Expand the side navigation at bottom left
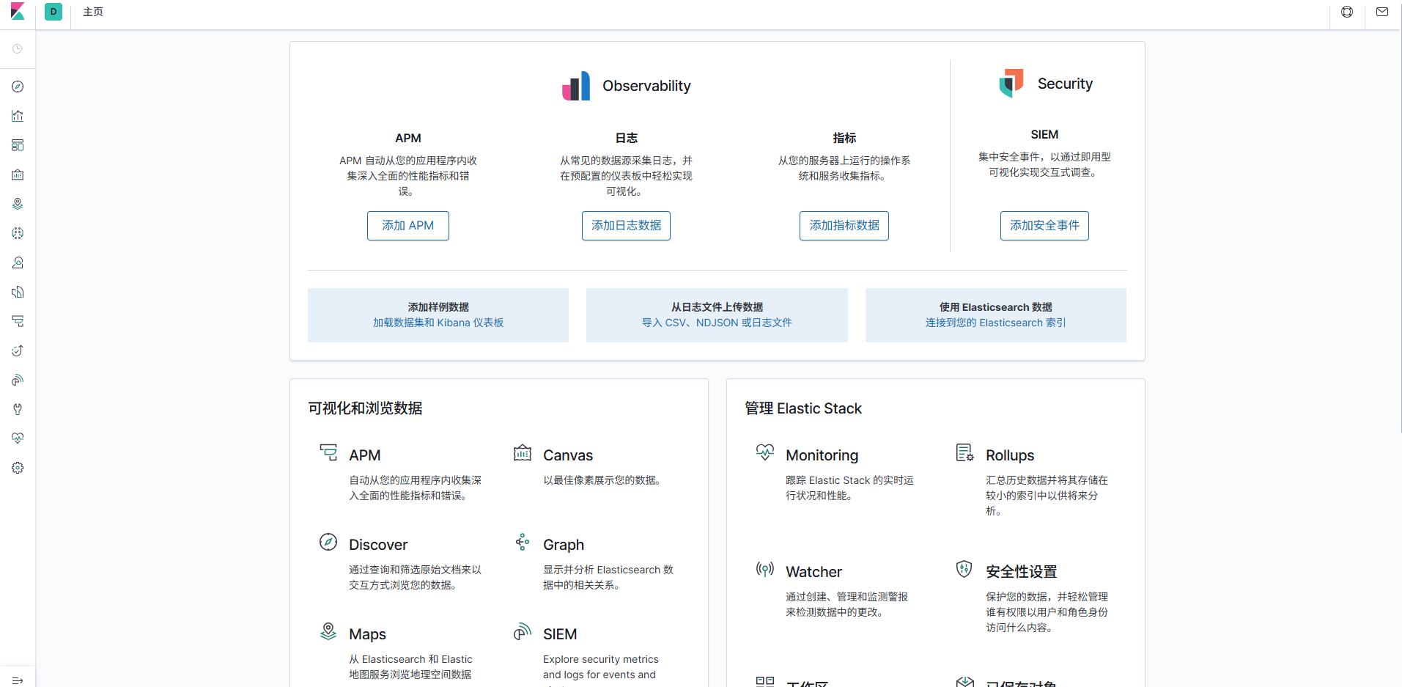The height and width of the screenshot is (687, 1402). (18, 680)
